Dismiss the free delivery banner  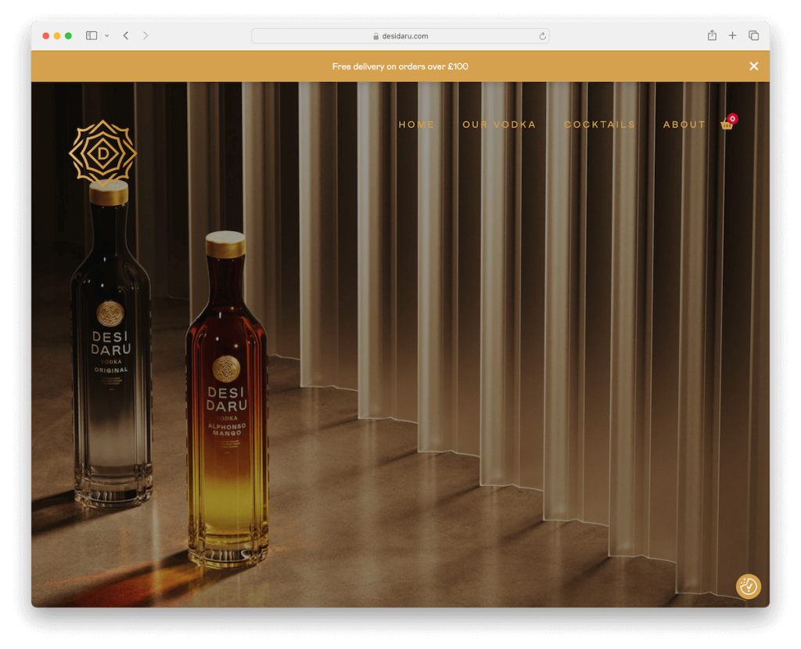click(753, 66)
